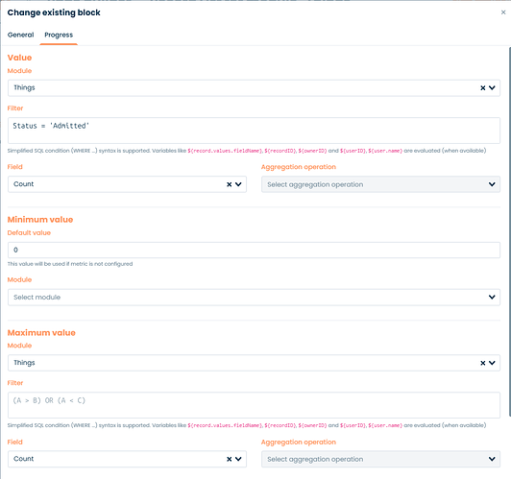This screenshot has width=511, height=479.
Task: Switch to the General tab
Action: (20, 35)
